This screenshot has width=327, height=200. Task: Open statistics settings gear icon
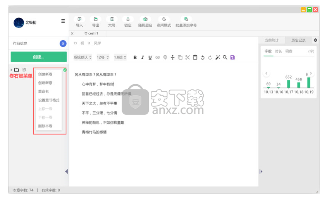(315, 40)
